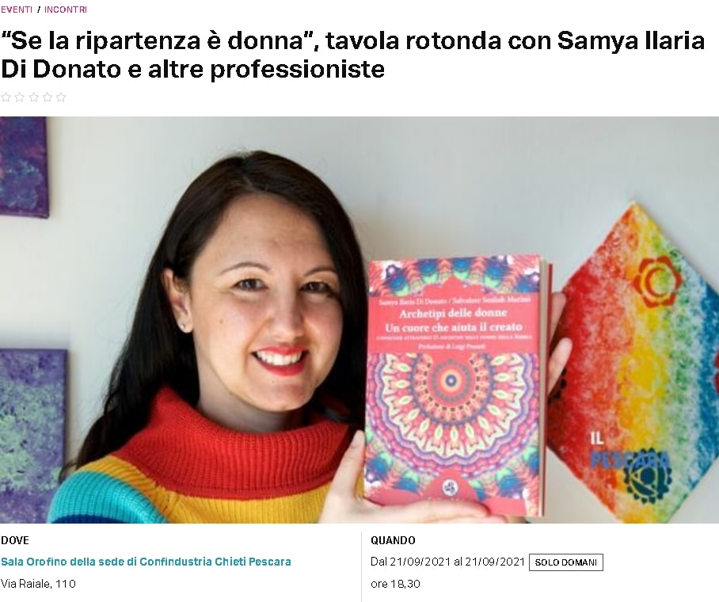Click the QUANDO section heading

(393, 540)
